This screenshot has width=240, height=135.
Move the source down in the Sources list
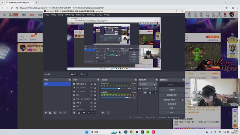93,113
